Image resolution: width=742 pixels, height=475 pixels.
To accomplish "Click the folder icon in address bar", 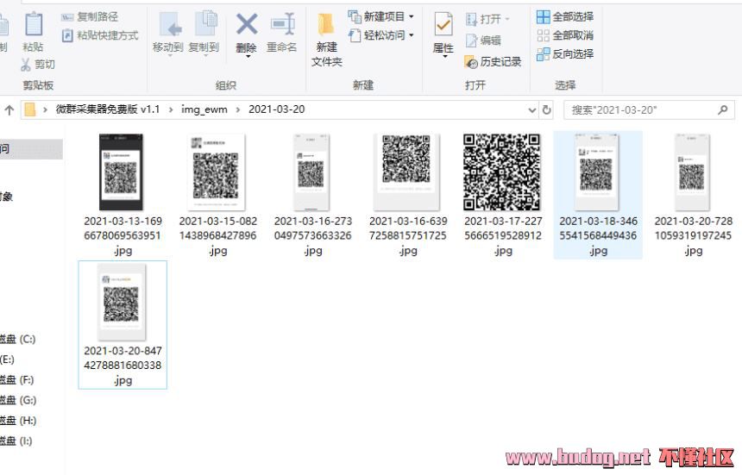I will pyautogui.click(x=30, y=109).
